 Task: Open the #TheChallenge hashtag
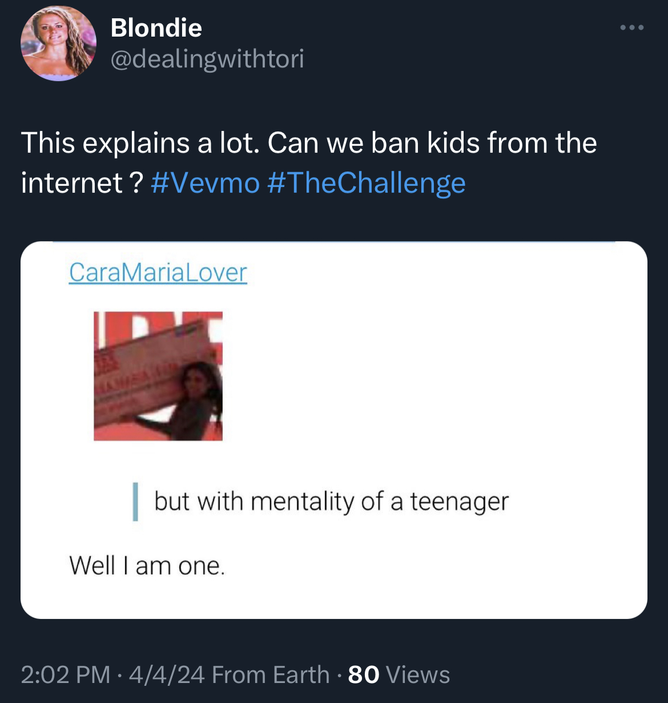click(366, 183)
